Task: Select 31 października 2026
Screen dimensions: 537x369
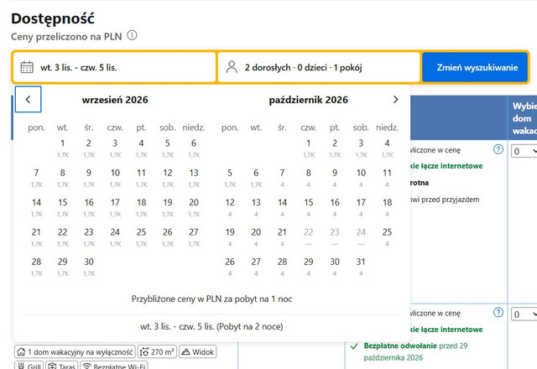Action: coord(361,267)
